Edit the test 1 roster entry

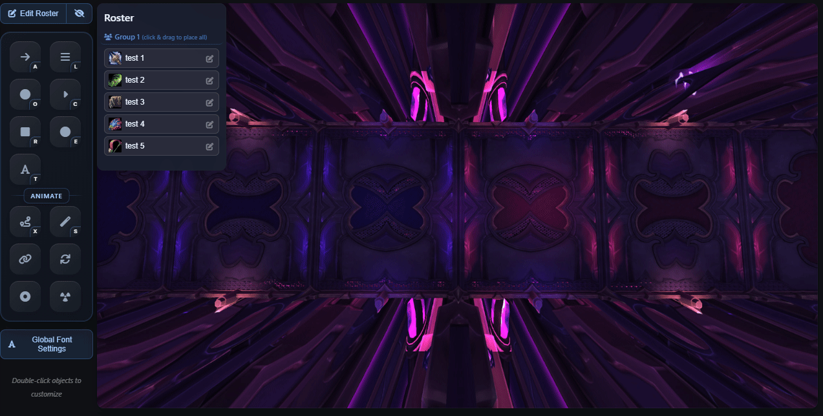[x=209, y=58]
